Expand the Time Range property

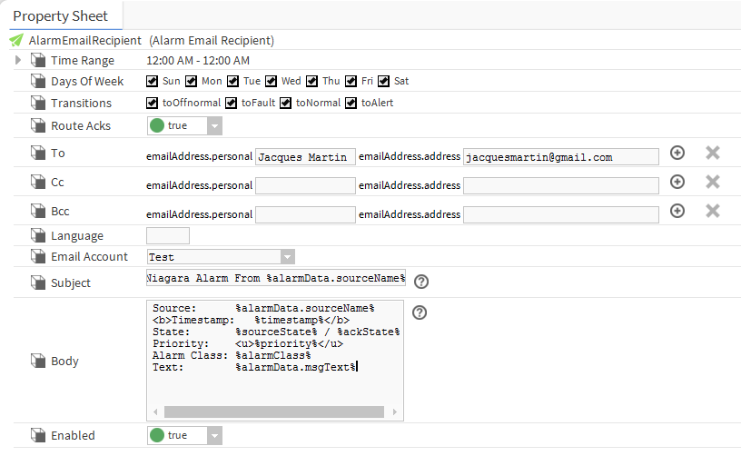(x=18, y=60)
